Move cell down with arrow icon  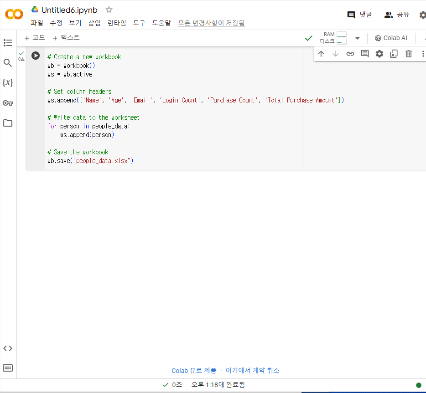pos(336,54)
